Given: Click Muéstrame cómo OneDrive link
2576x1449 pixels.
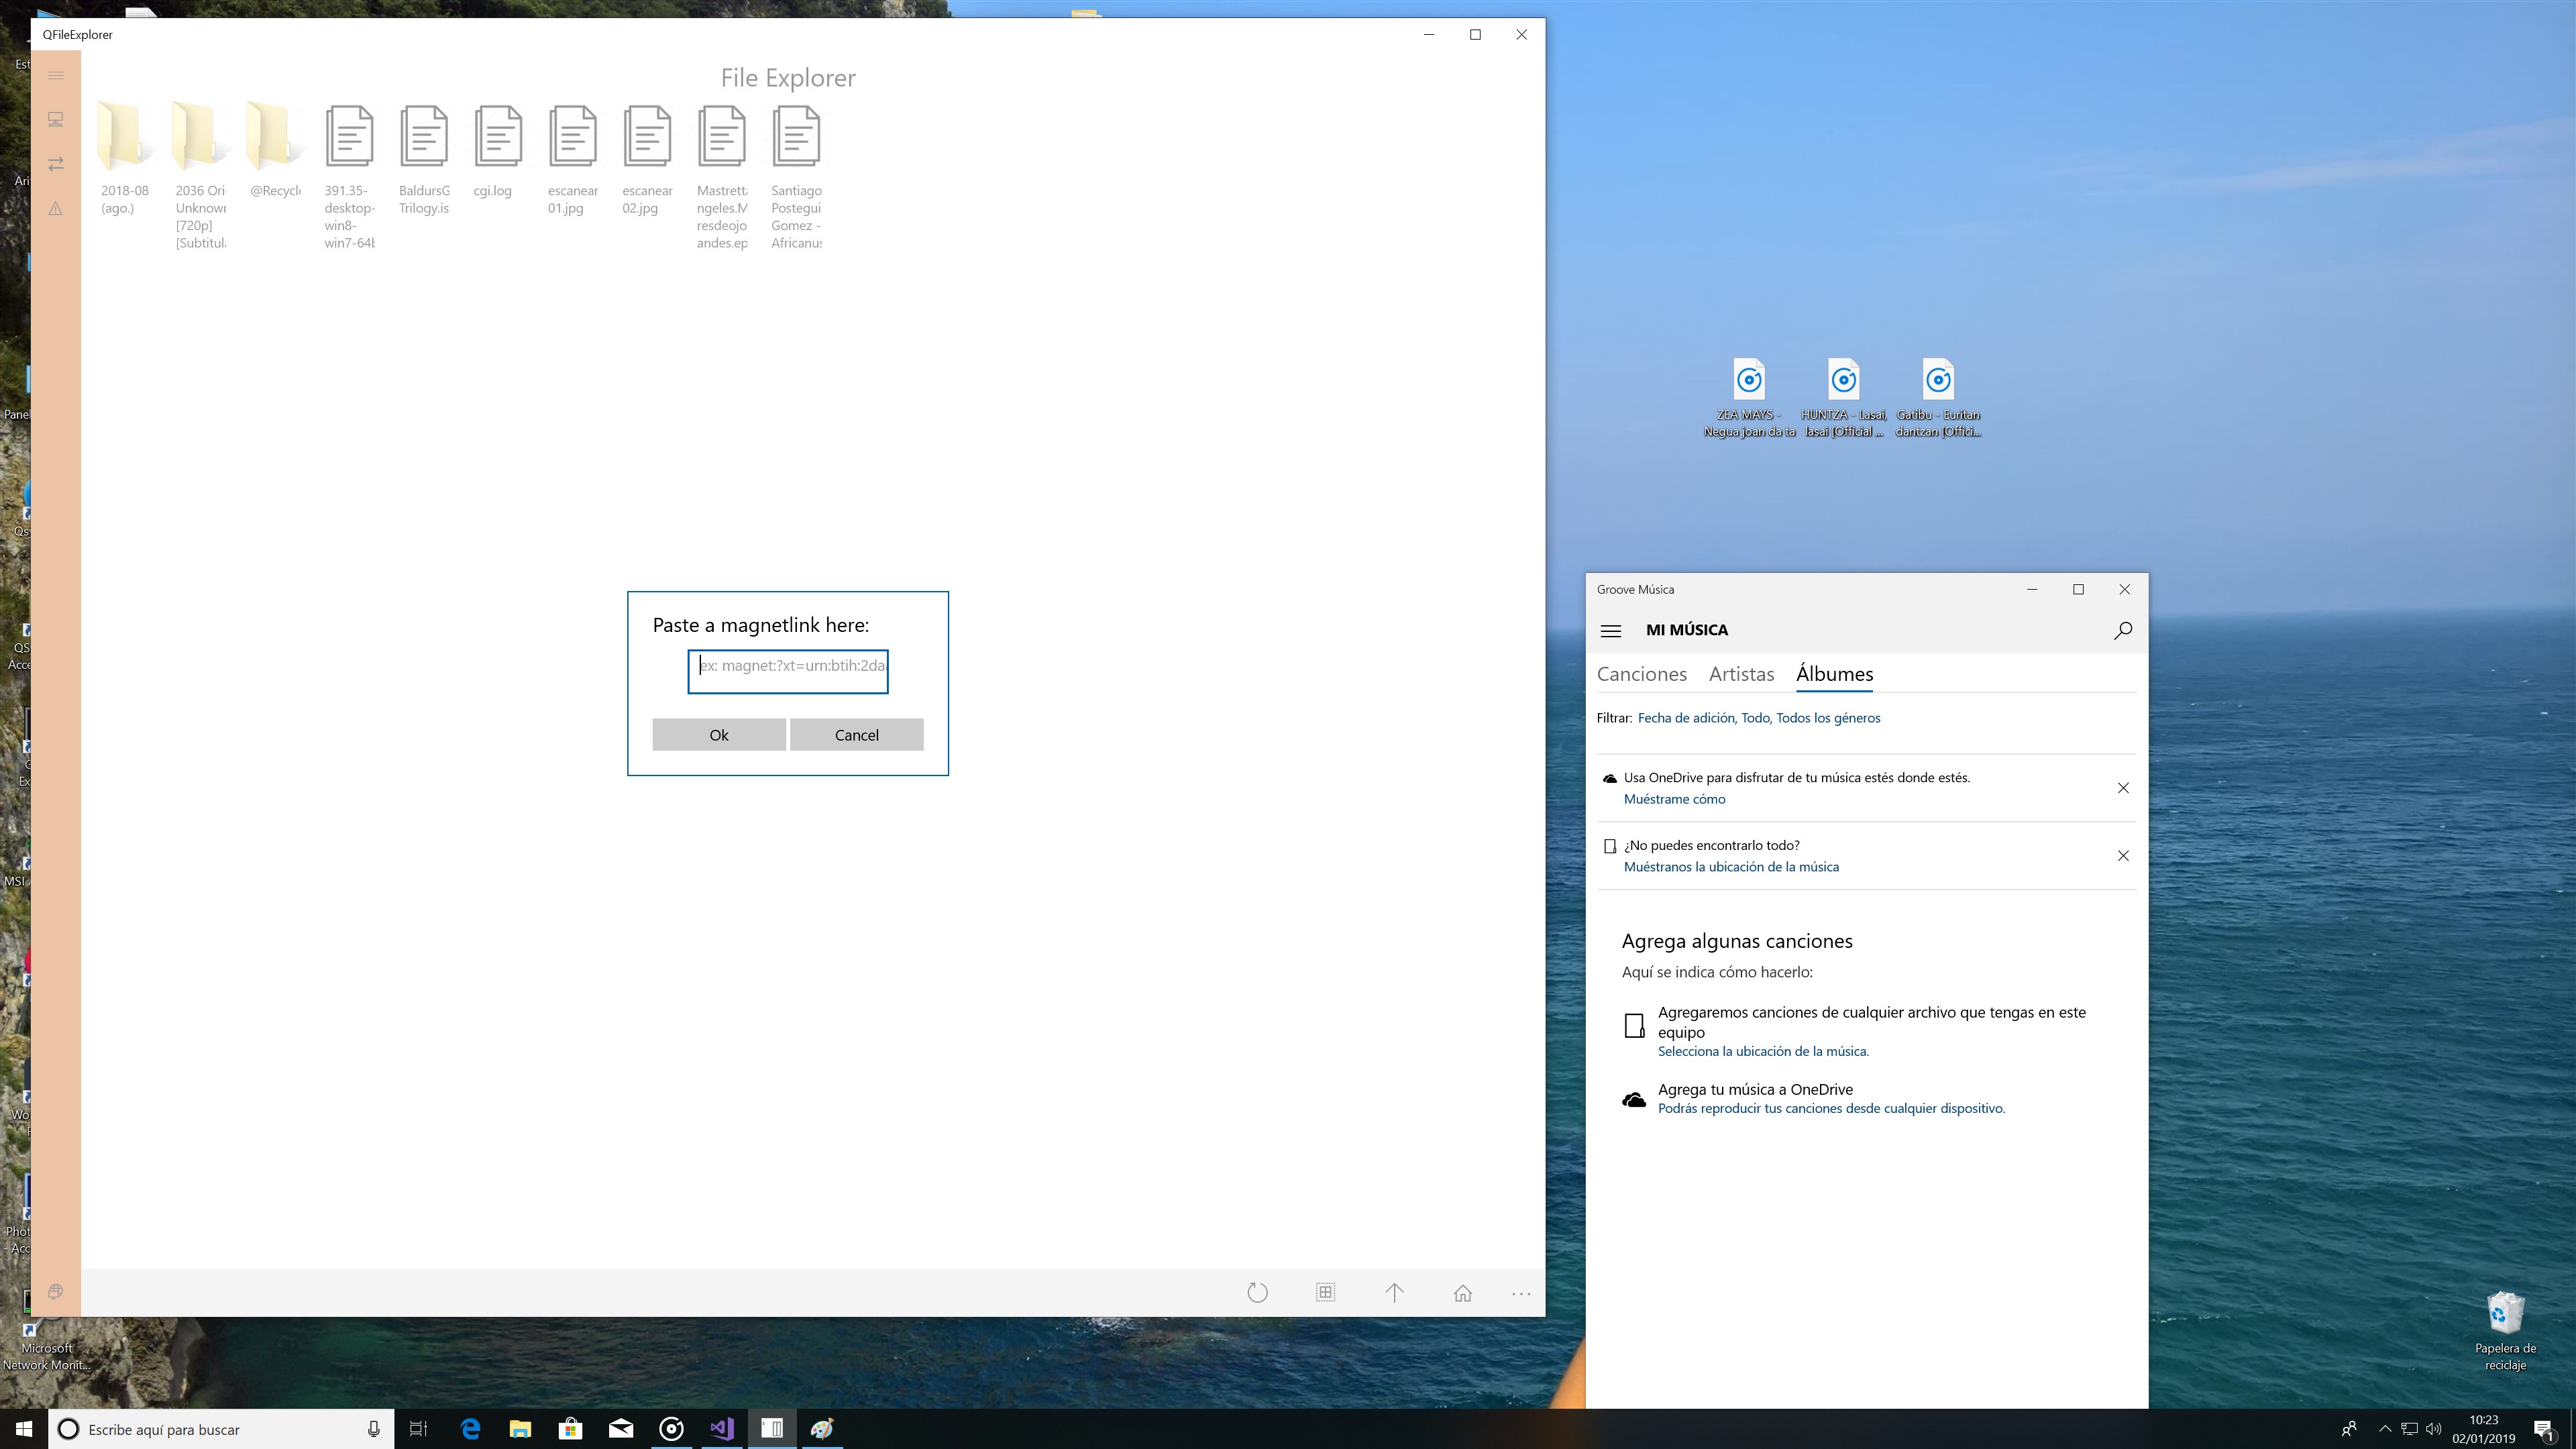Looking at the screenshot, I should (x=1674, y=799).
